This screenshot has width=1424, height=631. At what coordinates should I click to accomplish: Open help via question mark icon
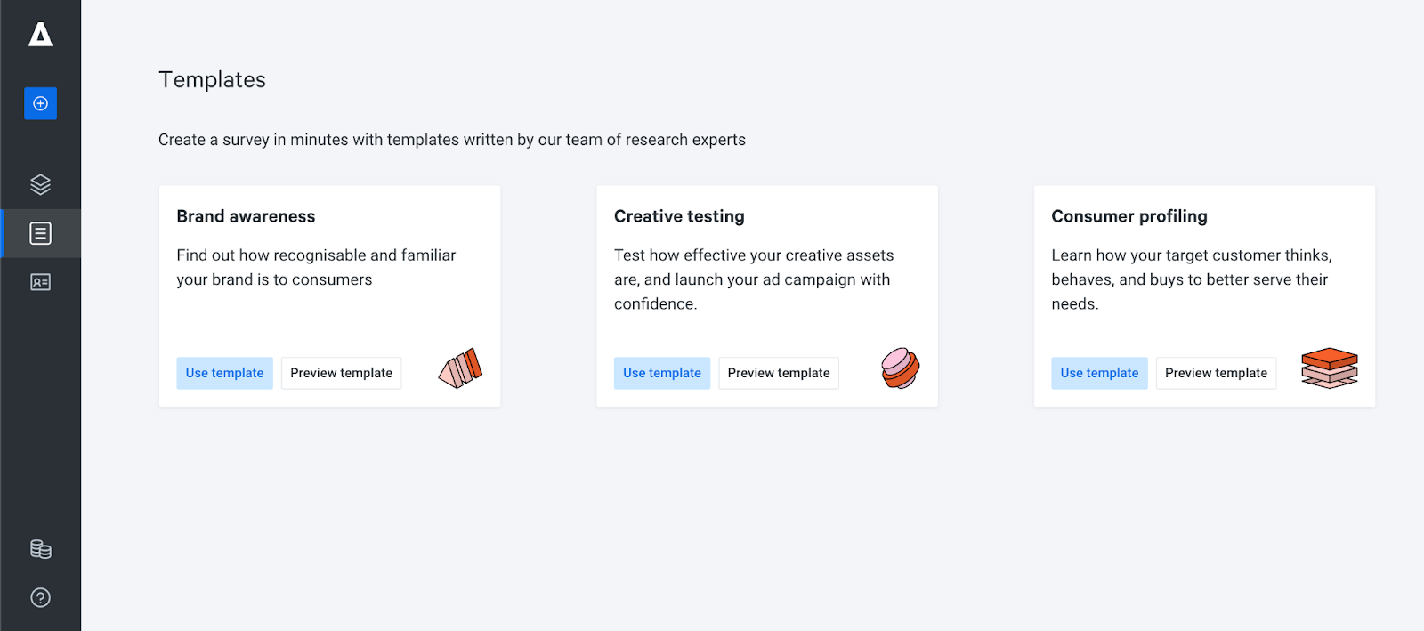(40, 597)
